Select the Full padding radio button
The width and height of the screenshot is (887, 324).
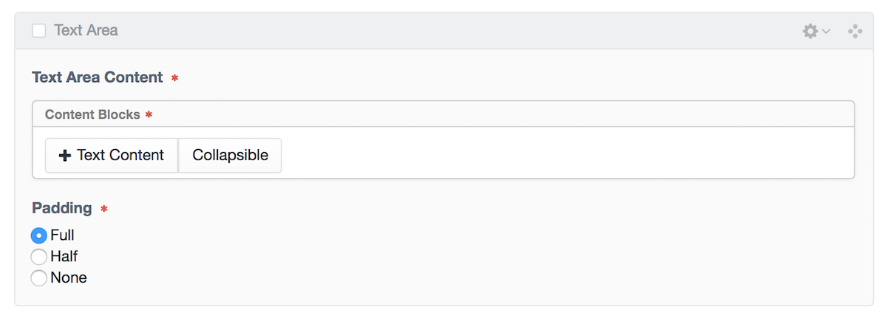pyautogui.click(x=39, y=236)
